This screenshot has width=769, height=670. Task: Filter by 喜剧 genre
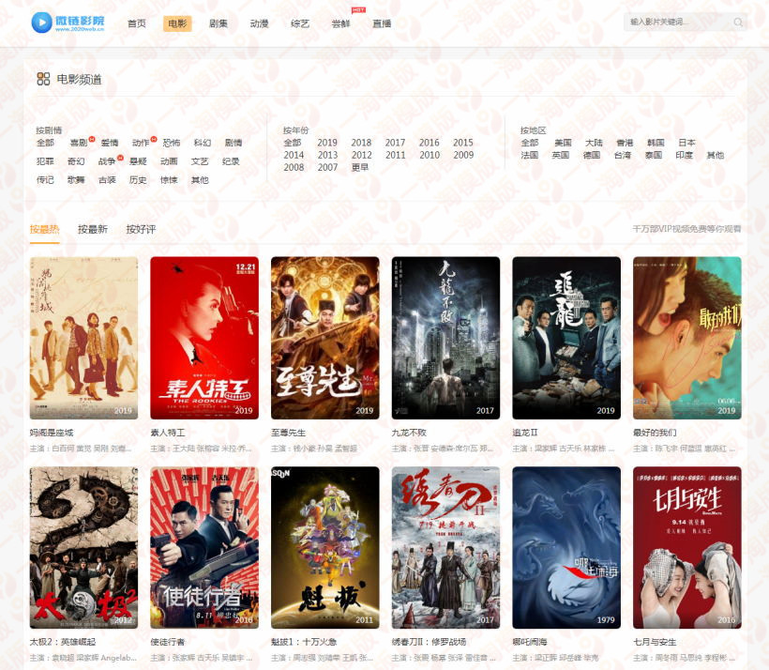coord(79,143)
